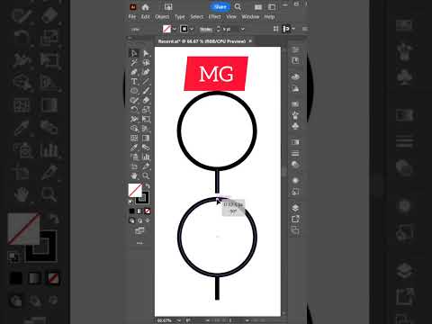432x324 pixels.
Task: Open the Window menu
Action: click(250, 17)
